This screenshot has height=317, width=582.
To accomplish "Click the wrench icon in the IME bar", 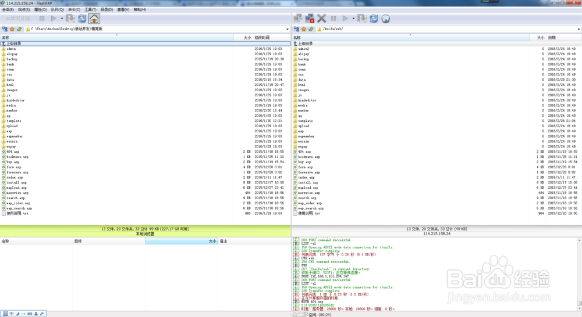I will tap(42, 314).
